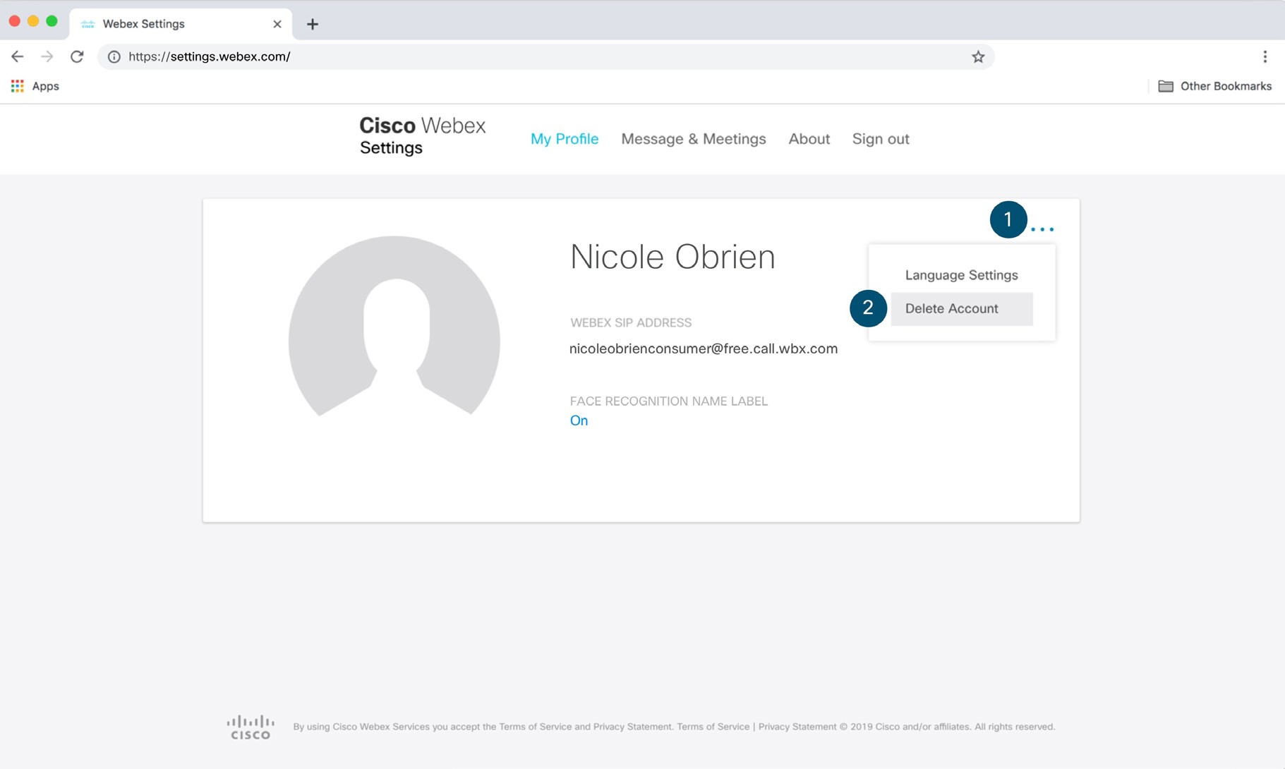Click the profile avatar placeholder image
1285x769 pixels.
[x=394, y=332]
